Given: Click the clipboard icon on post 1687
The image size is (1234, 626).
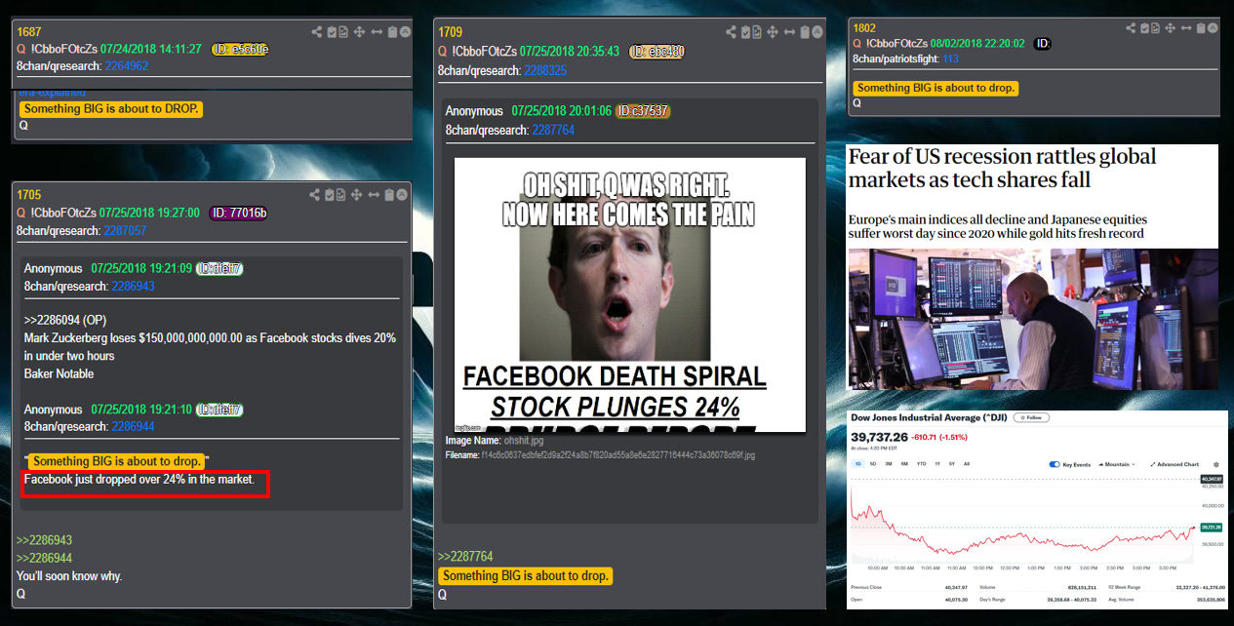Looking at the screenshot, I should click(392, 32).
